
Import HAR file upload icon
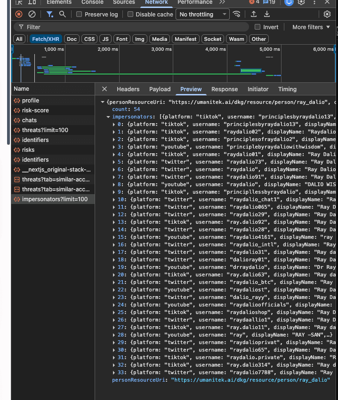(x=254, y=14)
